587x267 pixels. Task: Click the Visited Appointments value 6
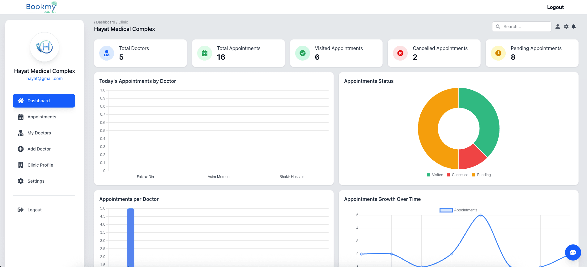(x=317, y=57)
